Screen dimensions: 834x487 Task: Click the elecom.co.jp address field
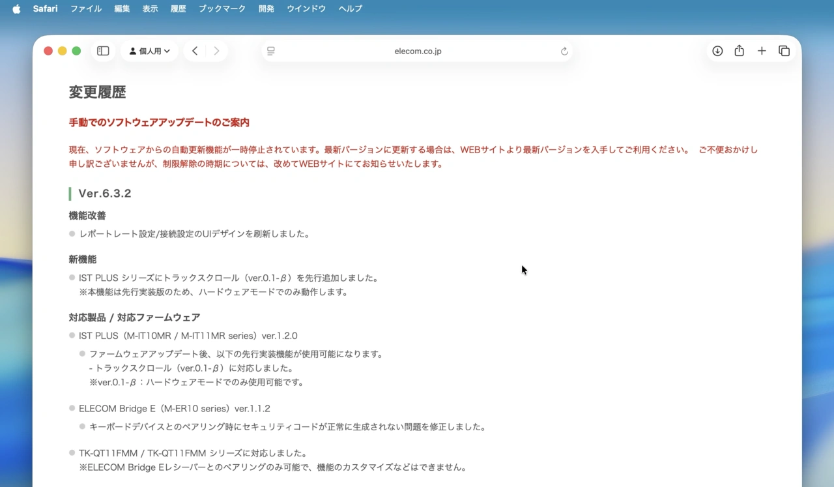click(418, 51)
